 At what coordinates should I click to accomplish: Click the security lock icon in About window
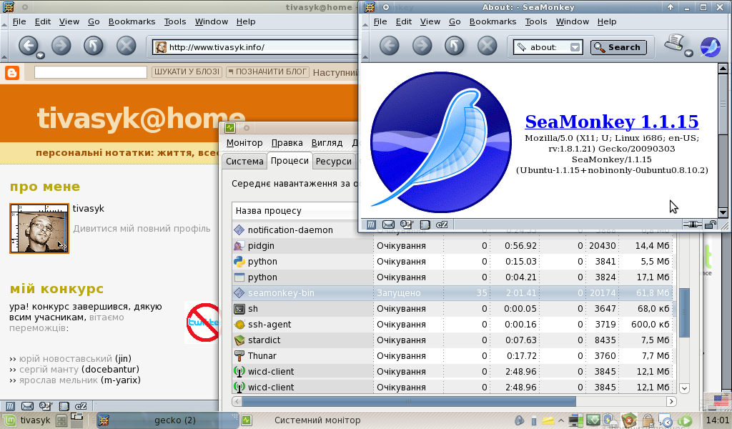pyautogui.click(x=710, y=225)
